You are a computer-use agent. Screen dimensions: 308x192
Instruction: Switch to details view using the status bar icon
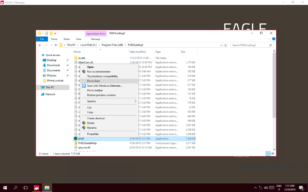(268, 154)
